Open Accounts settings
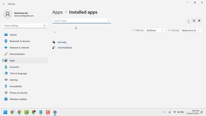Screen dimensions: 206x116 pos(25,67)
